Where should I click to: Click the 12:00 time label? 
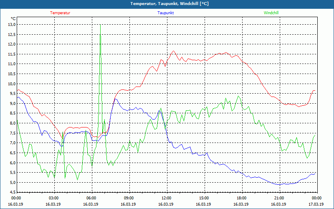pos(167,198)
